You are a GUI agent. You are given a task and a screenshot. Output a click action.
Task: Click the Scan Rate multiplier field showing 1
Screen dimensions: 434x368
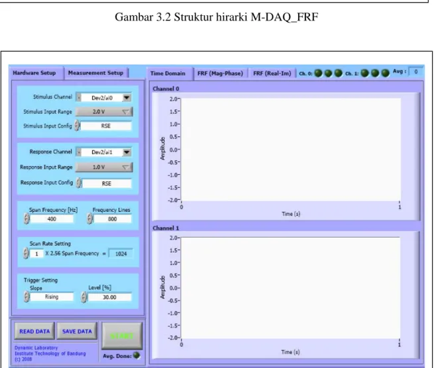[36, 253]
